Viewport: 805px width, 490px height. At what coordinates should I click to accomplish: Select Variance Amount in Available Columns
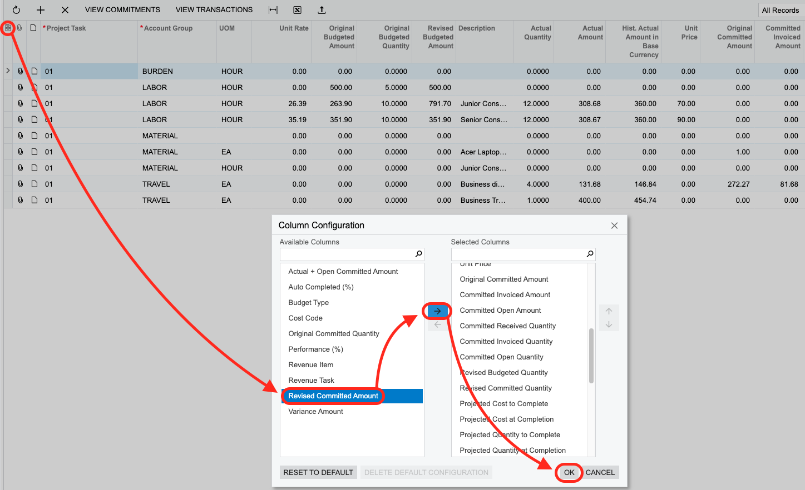pos(315,412)
